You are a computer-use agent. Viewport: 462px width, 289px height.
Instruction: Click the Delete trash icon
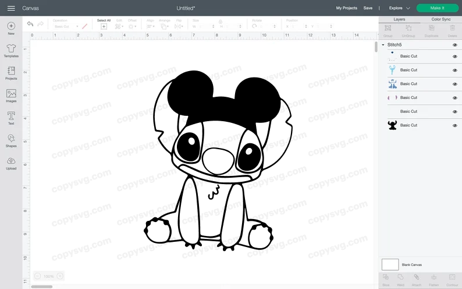point(452,29)
